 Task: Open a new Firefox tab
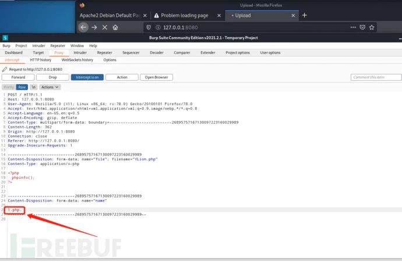(304, 15)
